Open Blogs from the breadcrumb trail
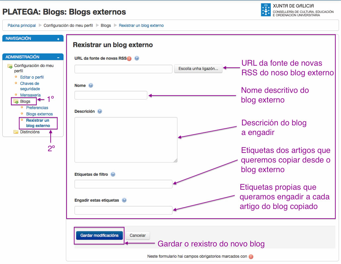Viewport: 341px width, 264px height. point(106,25)
